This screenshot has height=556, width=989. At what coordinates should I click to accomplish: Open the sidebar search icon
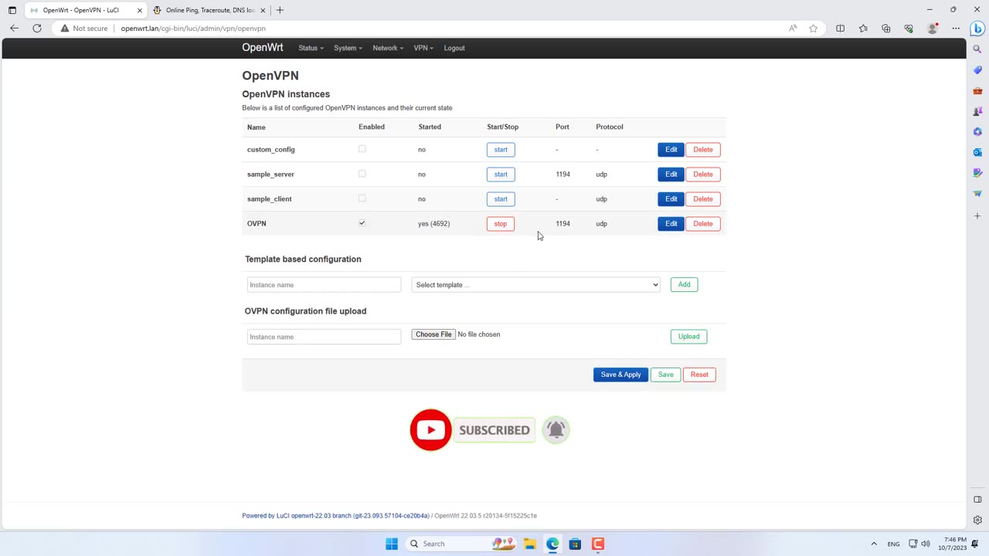(x=977, y=49)
